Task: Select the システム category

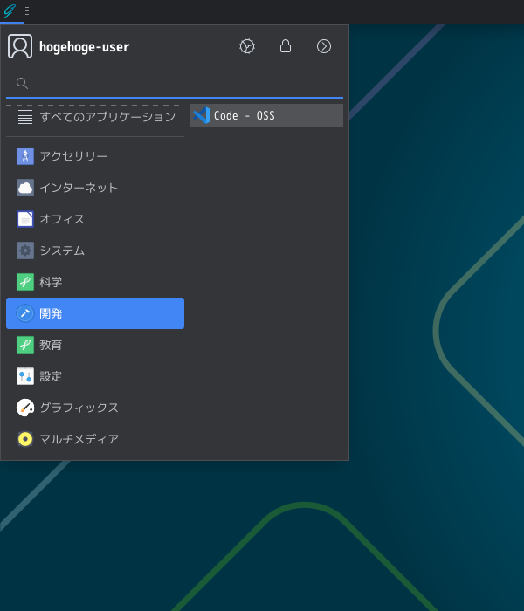Action: (95, 251)
